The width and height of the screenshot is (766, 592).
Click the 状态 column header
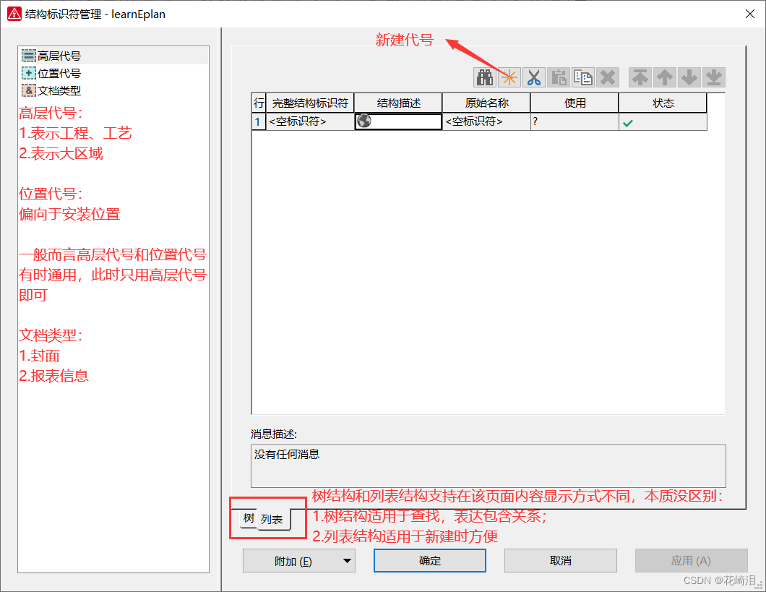tap(663, 103)
